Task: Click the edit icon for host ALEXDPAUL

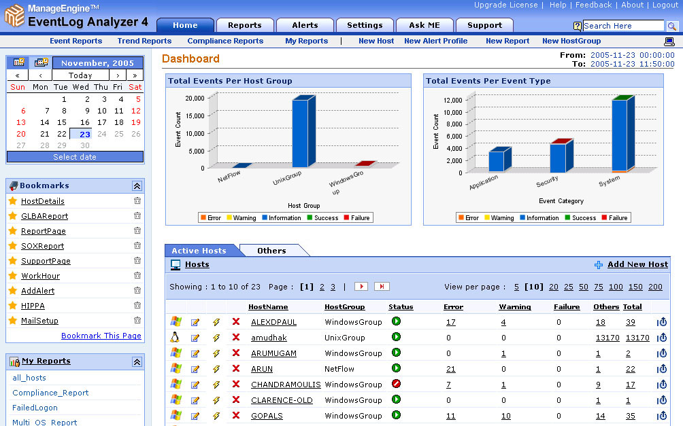Action: coord(195,322)
